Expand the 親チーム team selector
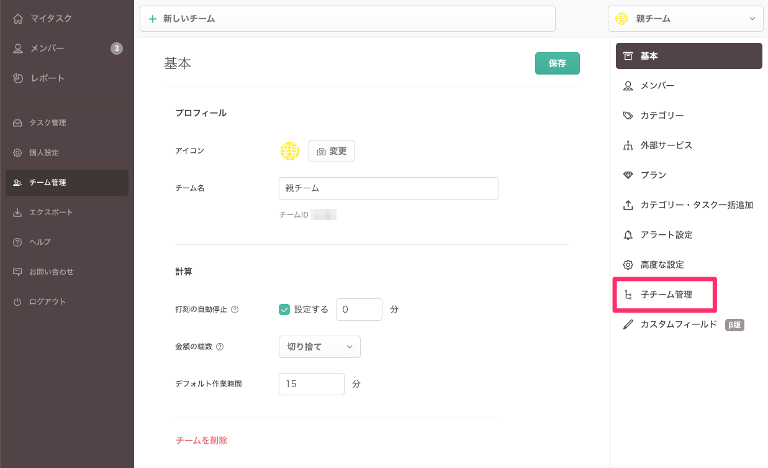 pyautogui.click(x=685, y=19)
